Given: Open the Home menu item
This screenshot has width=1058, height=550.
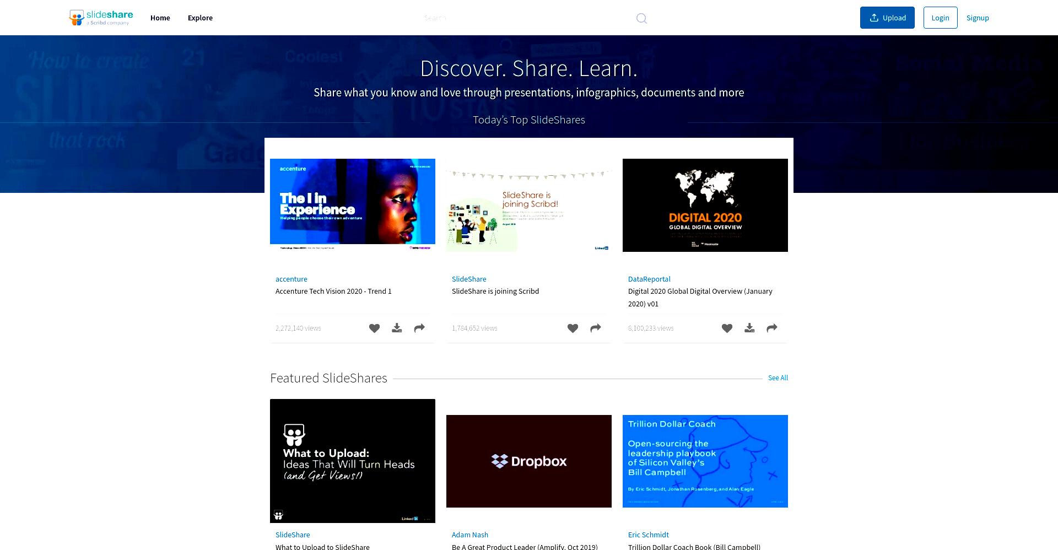Looking at the screenshot, I should (160, 18).
